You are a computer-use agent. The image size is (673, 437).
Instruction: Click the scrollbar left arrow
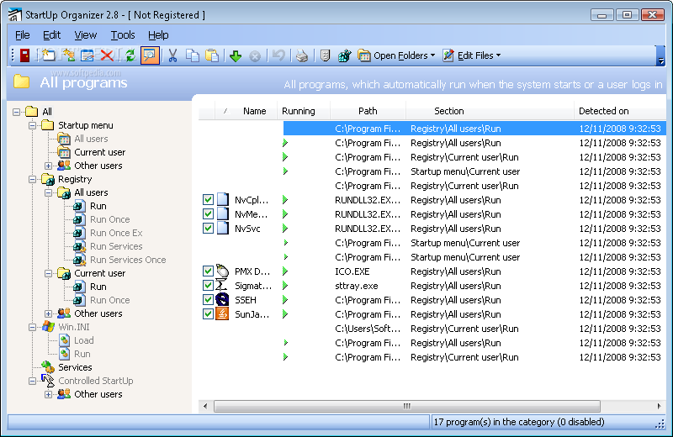(x=205, y=406)
